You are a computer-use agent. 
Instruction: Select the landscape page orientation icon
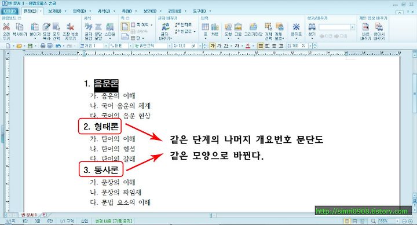click(x=125, y=36)
